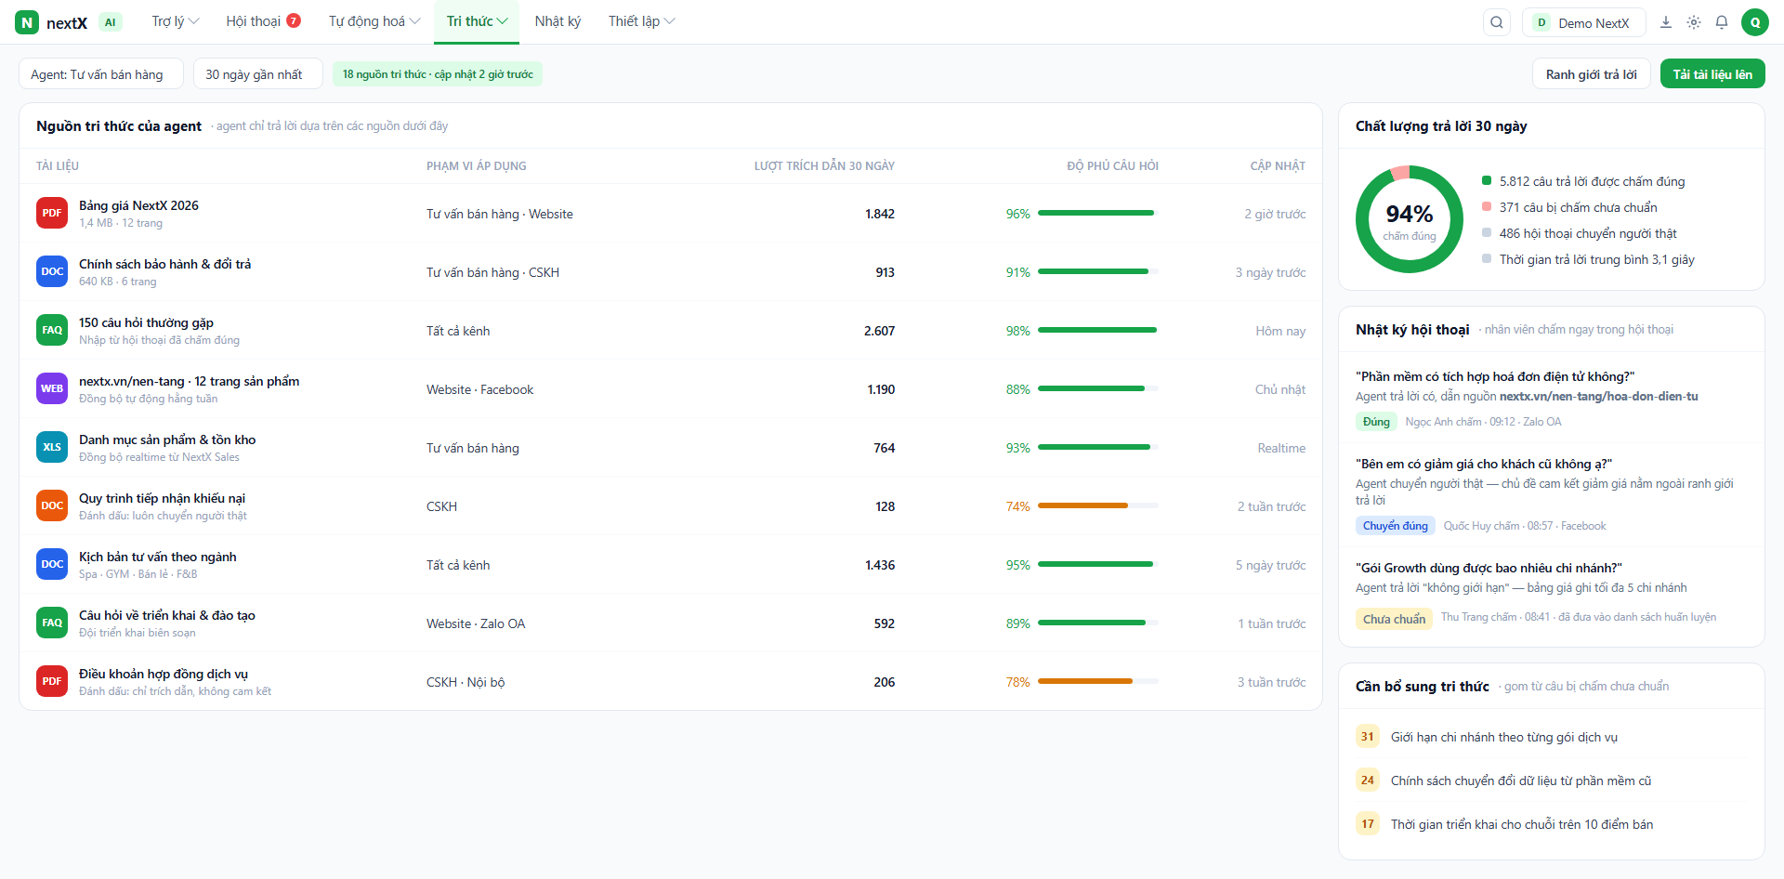Viewport: 1784px width, 879px height.
Task: Click DOC icon of Kịch bản tư vấn theo ngành
Action: [x=52, y=564]
